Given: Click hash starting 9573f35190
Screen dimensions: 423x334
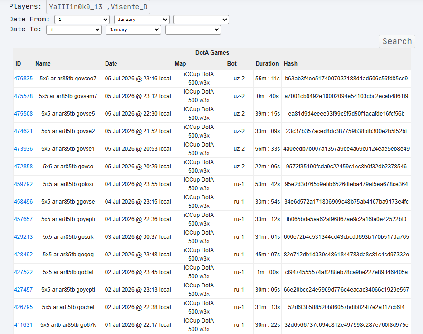Looking at the screenshot, I should coord(346,167).
